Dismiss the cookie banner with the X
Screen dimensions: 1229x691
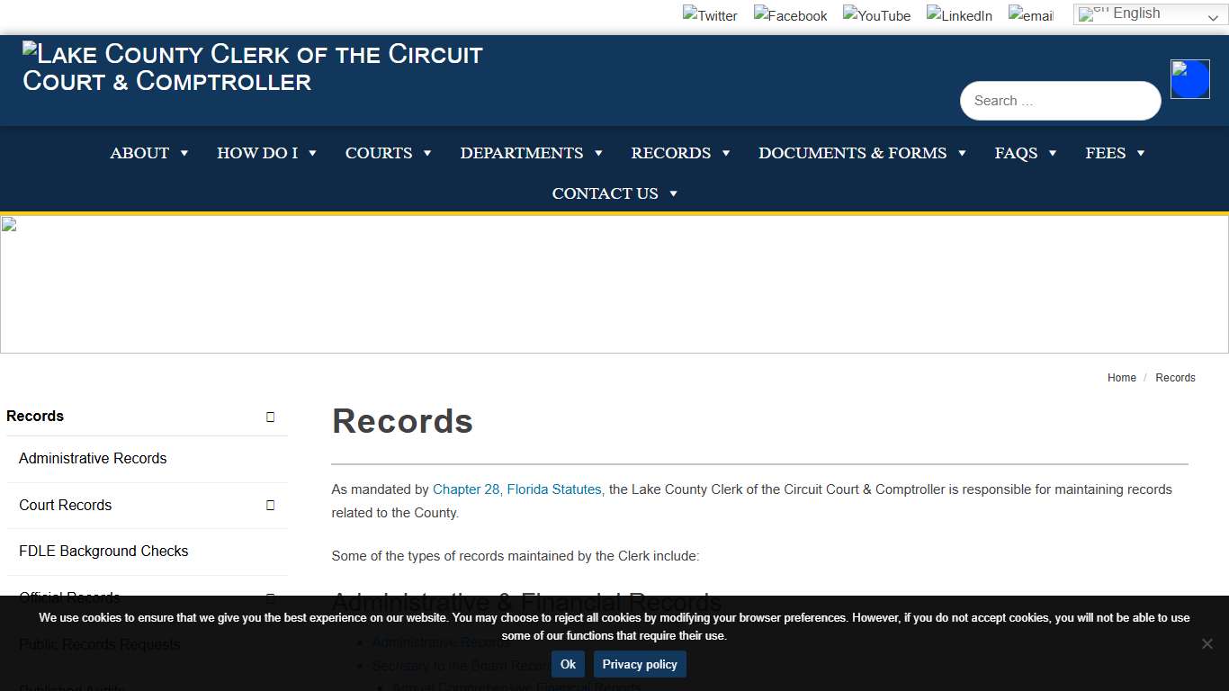1207,644
